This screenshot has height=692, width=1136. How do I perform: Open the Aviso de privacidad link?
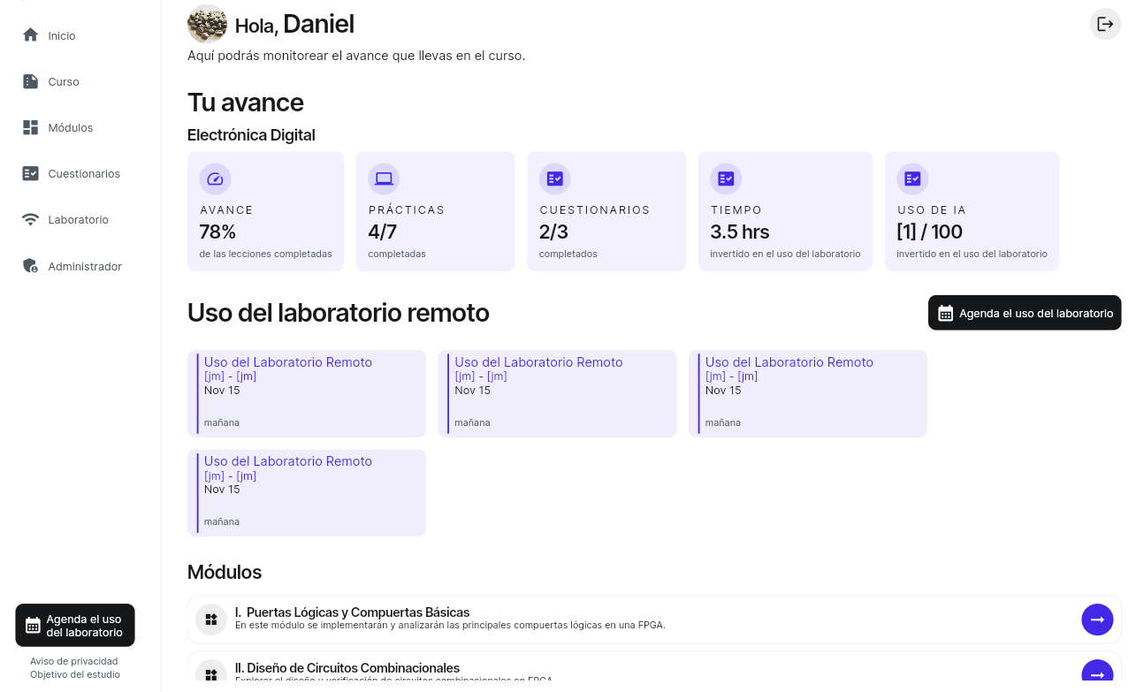coord(75,661)
